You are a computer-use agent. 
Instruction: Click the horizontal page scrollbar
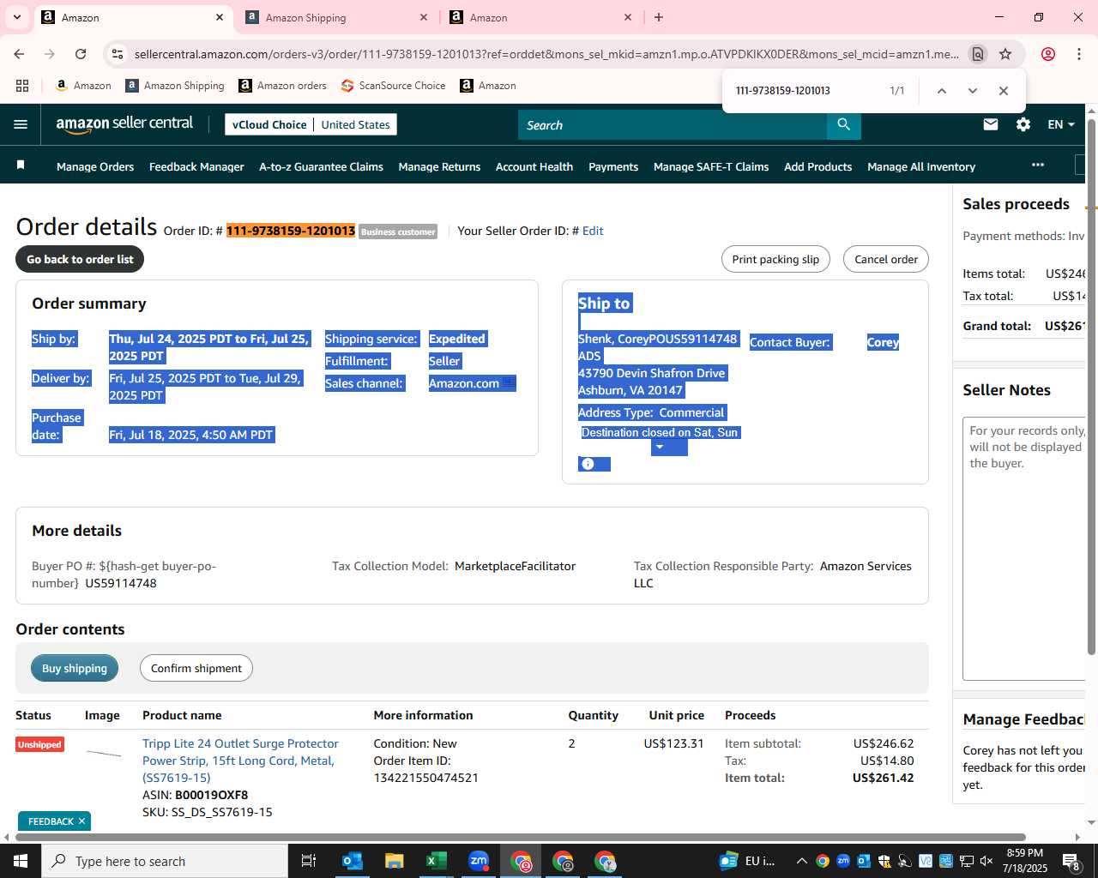point(520,837)
